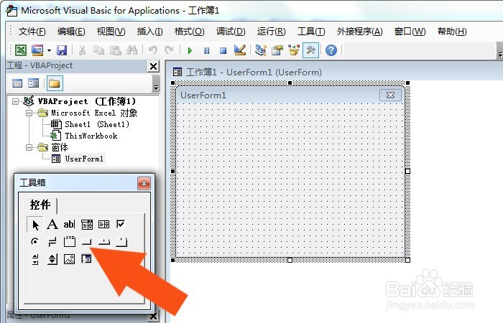Switch to Microsoft Excel view icon
503x323 pixels.
pyautogui.click(x=21, y=50)
